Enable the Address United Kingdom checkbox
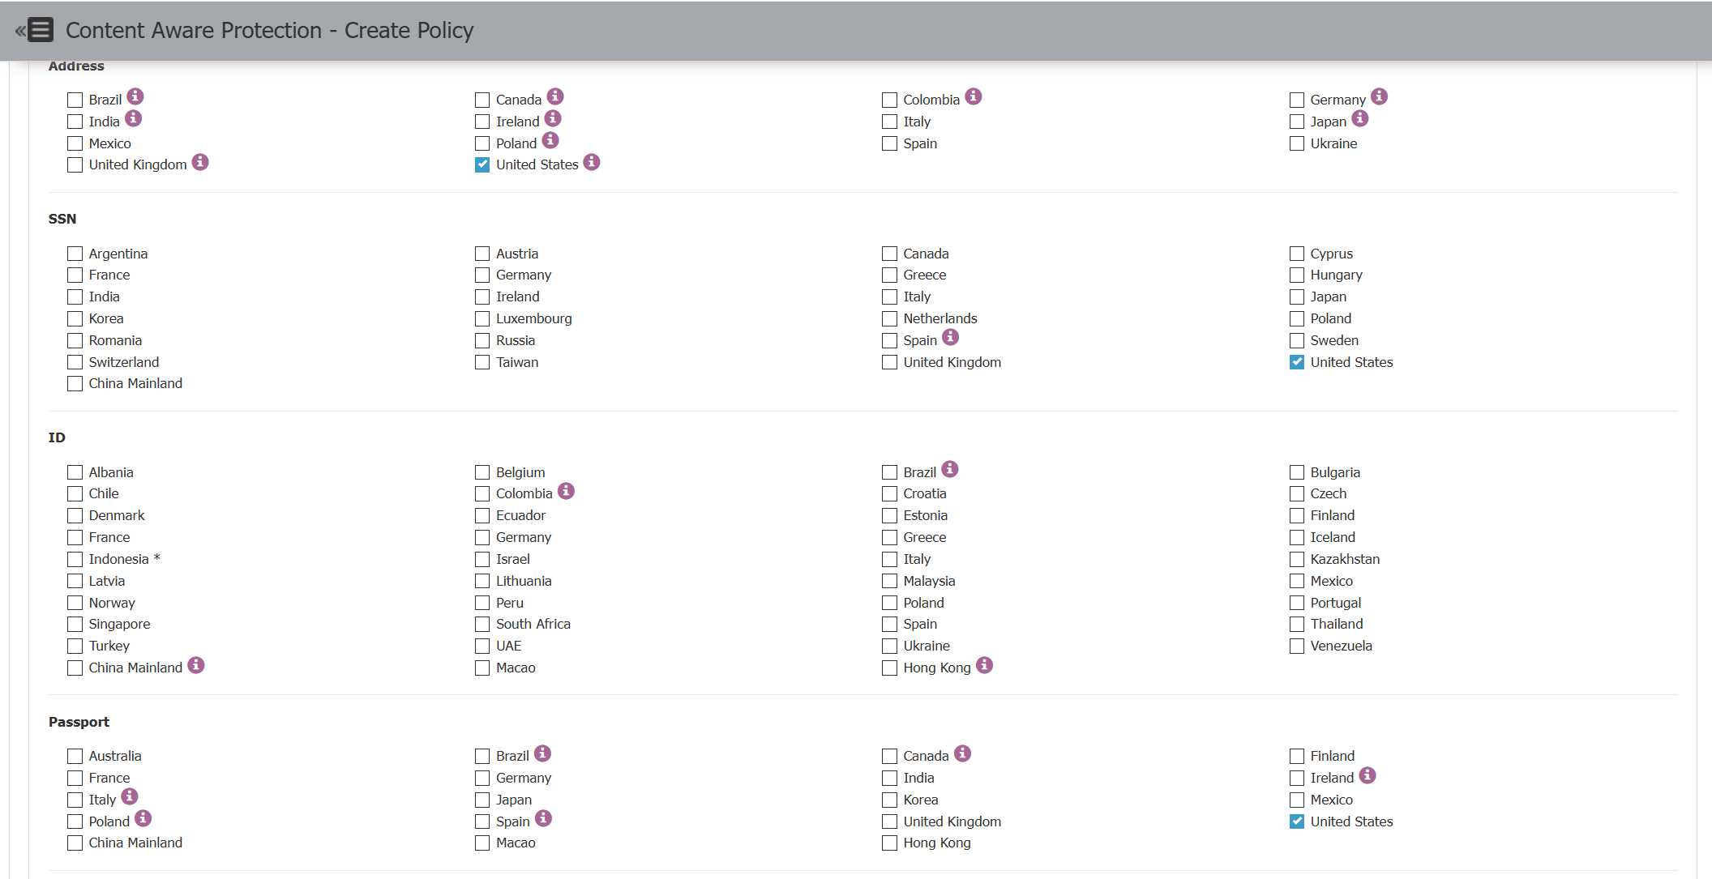The image size is (1712, 879). pos(75,165)
